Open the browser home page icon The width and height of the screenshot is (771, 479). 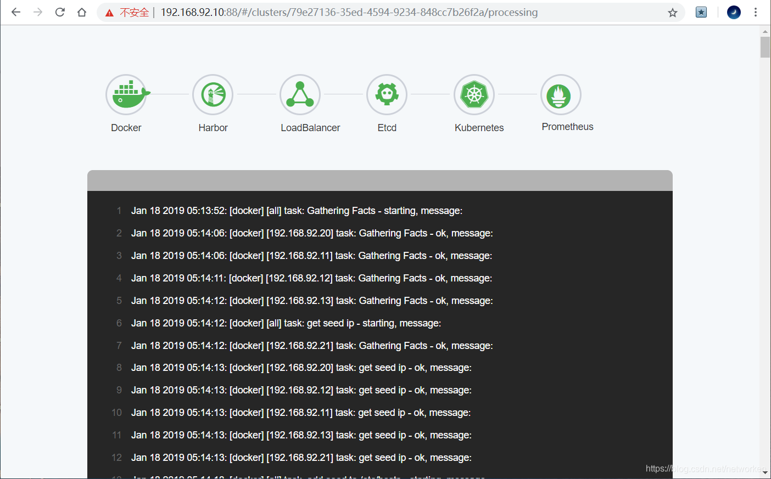(x=82, y=12)
